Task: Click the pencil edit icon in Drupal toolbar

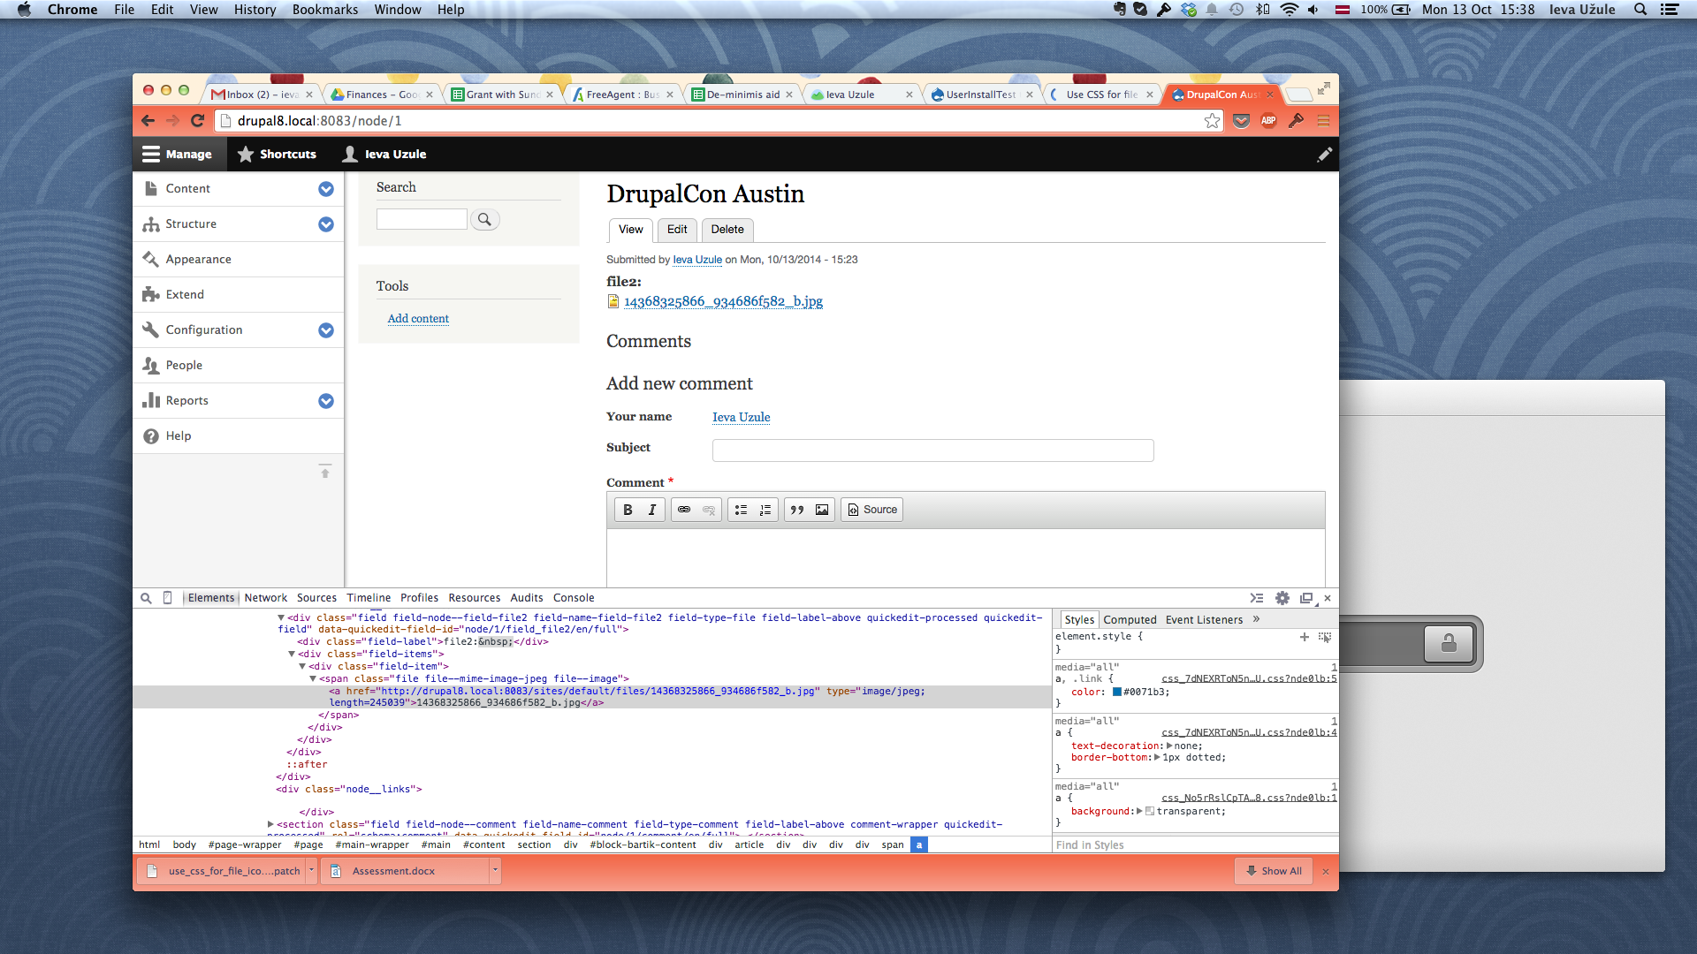Action: pos(1324,155)
